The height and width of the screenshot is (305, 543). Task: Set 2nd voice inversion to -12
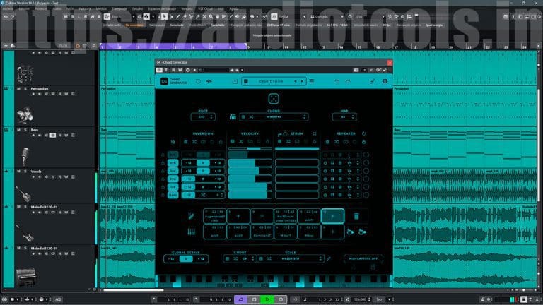tap(189, 179)
